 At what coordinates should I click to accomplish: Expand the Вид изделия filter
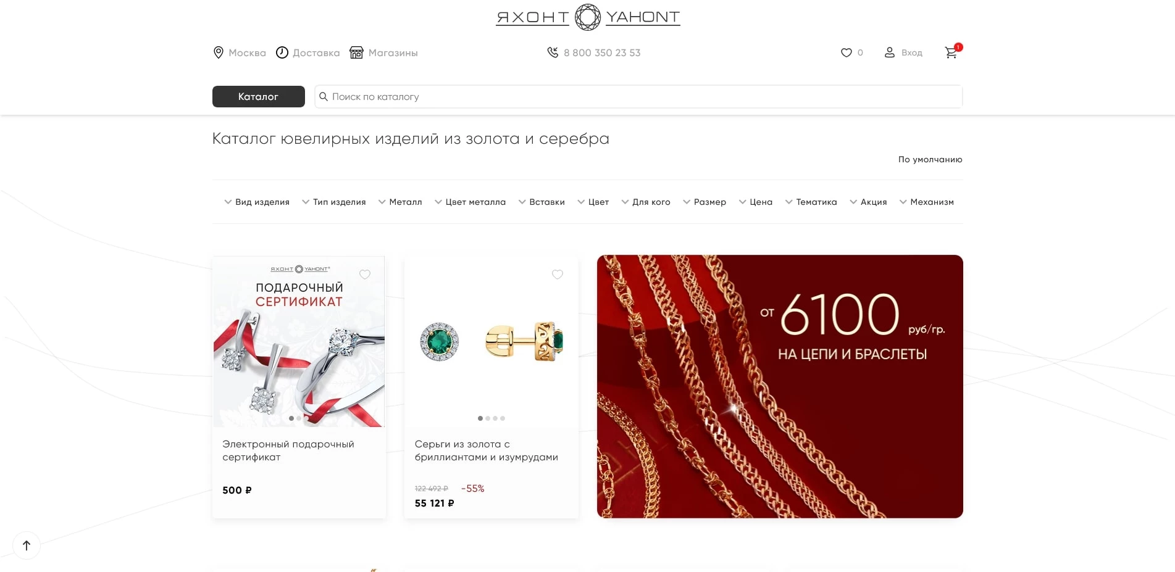click(257, 202)
